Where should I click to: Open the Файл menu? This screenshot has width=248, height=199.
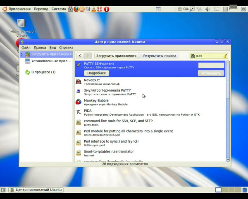coord(26,48)
